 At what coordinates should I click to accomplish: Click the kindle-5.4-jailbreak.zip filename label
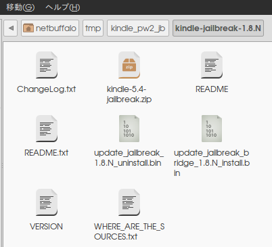pyautogui.click(x=129, y=94)
